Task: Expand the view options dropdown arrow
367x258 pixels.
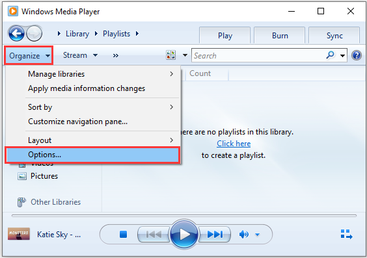Action: 185,55
